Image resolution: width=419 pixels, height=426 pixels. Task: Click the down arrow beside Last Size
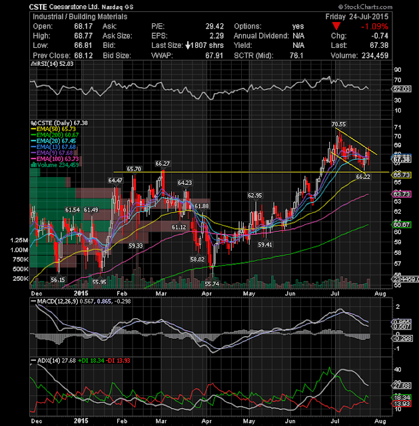click(188, 45)
